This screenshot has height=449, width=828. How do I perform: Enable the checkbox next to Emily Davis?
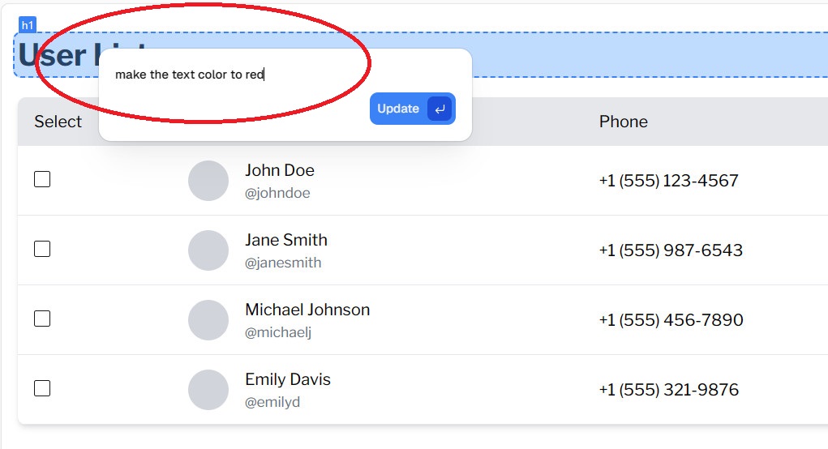pos(42,388)
